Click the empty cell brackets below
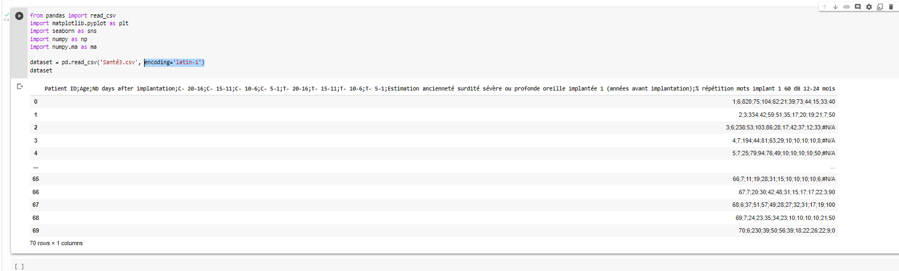The image size is (899, 271). coord(19,267)
